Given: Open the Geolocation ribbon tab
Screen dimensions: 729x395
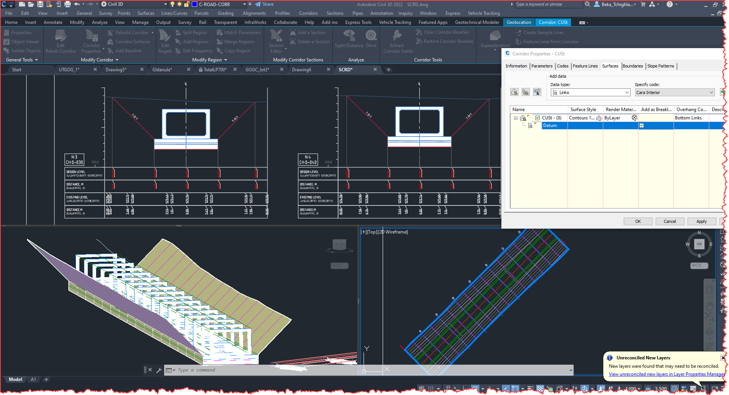Looking at the screenshot, I should tap(519, 22).
